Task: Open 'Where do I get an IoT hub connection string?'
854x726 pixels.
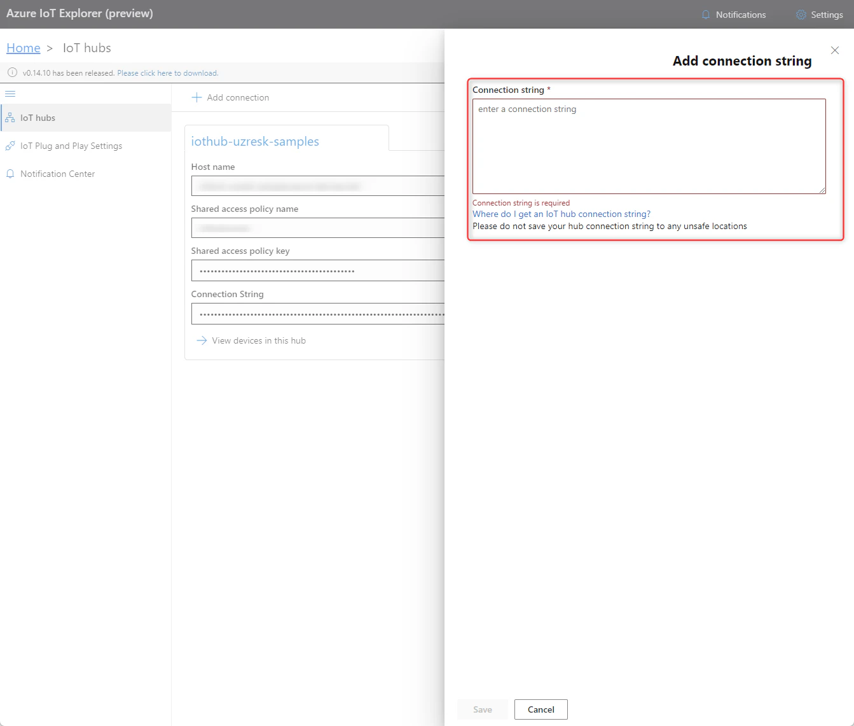Action: (561, 214)
